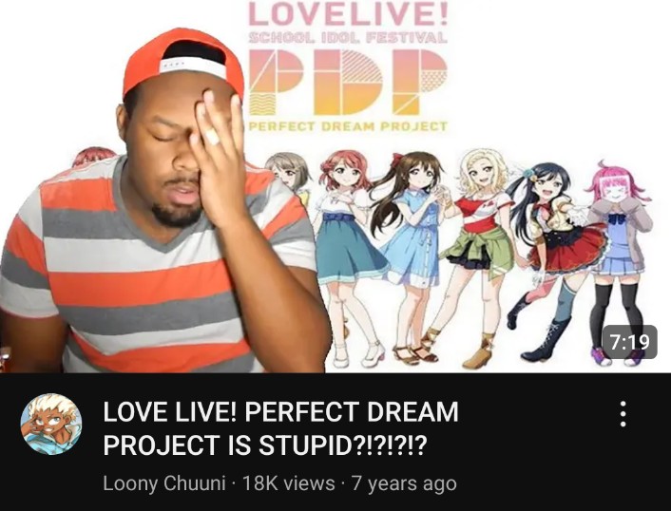671x511 pixels.
Task: Click "PERFECT DREAM PROJECT" caption in thumbnail
Action: [x=348, y=126]
